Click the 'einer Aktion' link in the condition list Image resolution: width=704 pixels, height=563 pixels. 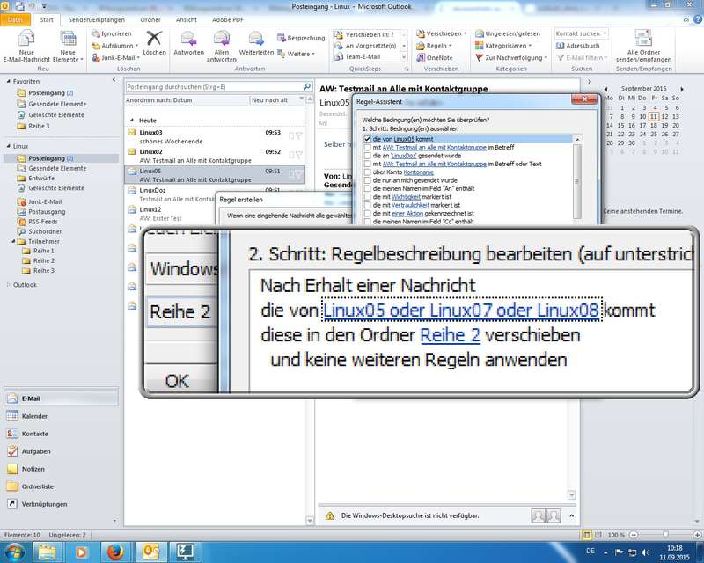(x=407, y=213)
